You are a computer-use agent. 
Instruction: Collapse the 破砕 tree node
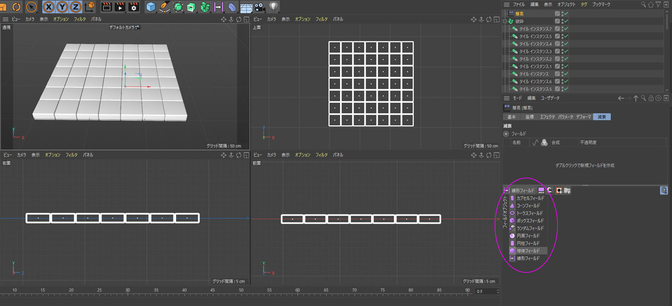click(505, 22)
